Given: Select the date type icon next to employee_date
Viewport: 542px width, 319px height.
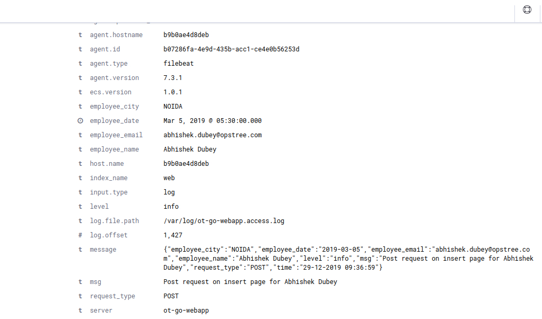Looking at the screenshot, I should [x=80, y=120].
